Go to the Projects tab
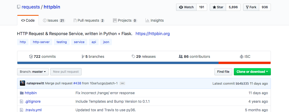The height and width of the screenshot is (112, 289). (x=125, y=20)
